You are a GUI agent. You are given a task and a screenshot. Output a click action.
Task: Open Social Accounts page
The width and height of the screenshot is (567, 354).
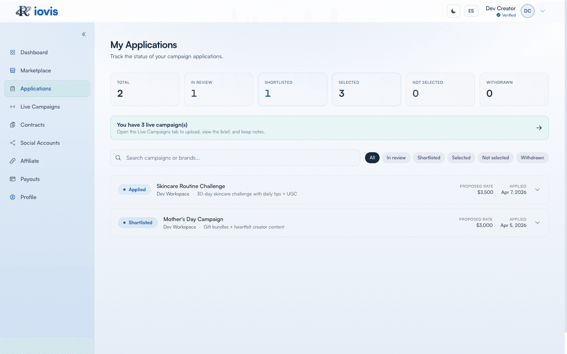(47, 143)
